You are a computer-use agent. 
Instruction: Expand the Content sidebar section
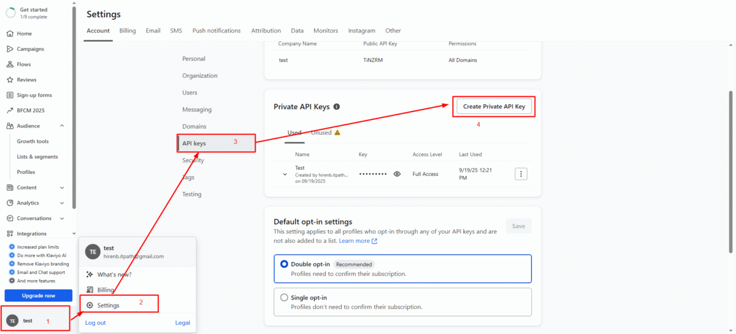[x=62, y=188]
